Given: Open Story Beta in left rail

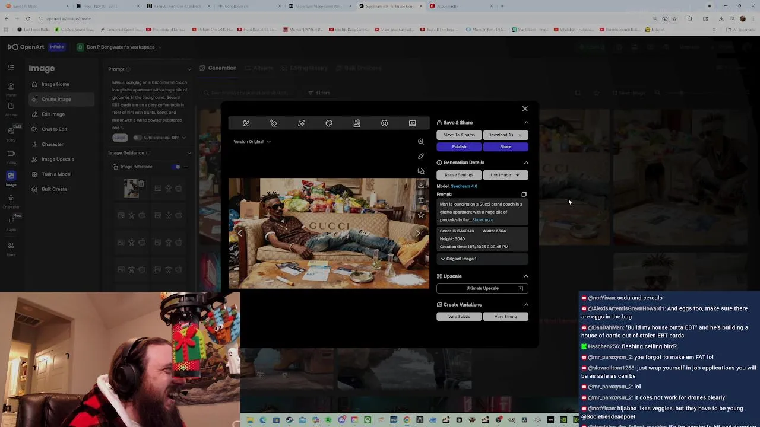Looking at the screenshot, I should click(x=11, y=133).
